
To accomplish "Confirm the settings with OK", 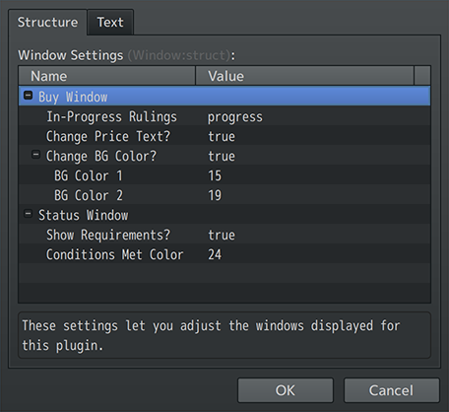I will tap(286, 390).
